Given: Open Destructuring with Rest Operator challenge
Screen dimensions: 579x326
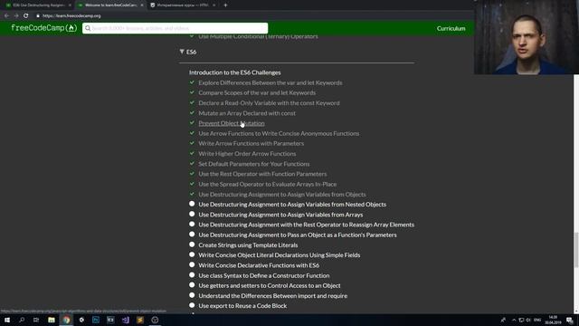Looking at the screenshot, I should coord(307,225).
